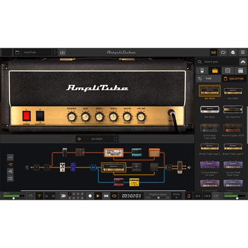Switch to the cabinets gear tab

pyautogui.click(x=228, y=70)
